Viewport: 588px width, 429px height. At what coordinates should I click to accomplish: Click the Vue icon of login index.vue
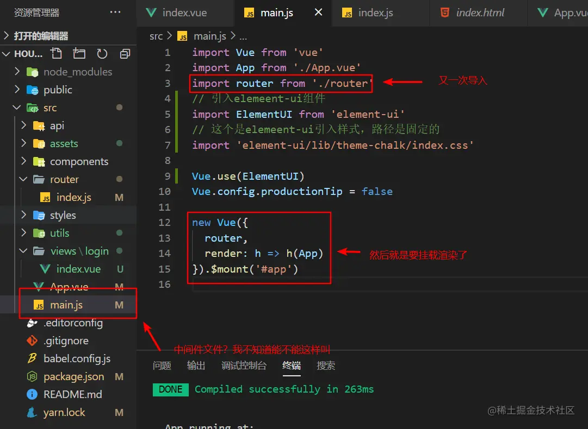click(x=45, y=269)
